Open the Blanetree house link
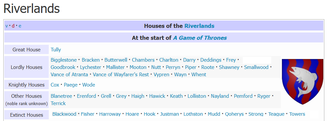The width and height of the screenshot is (327, 121). click(x=61, y=96)
